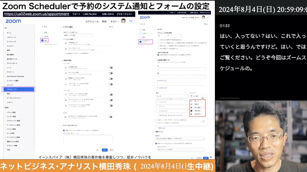Collapse the 追加の通知 section

click(62, 61)
